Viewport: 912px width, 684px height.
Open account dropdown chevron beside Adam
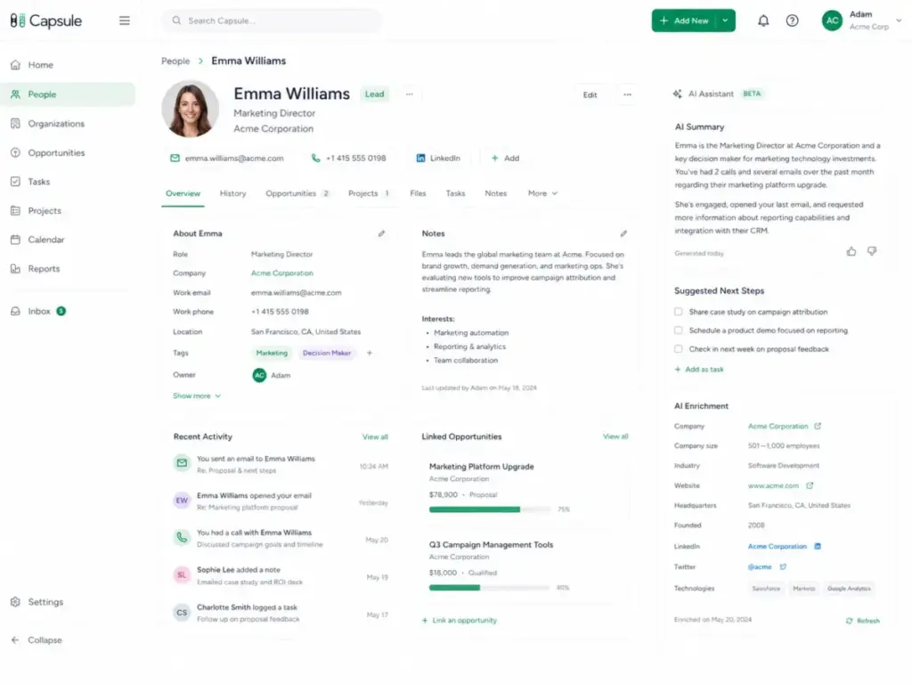[899, 20]
